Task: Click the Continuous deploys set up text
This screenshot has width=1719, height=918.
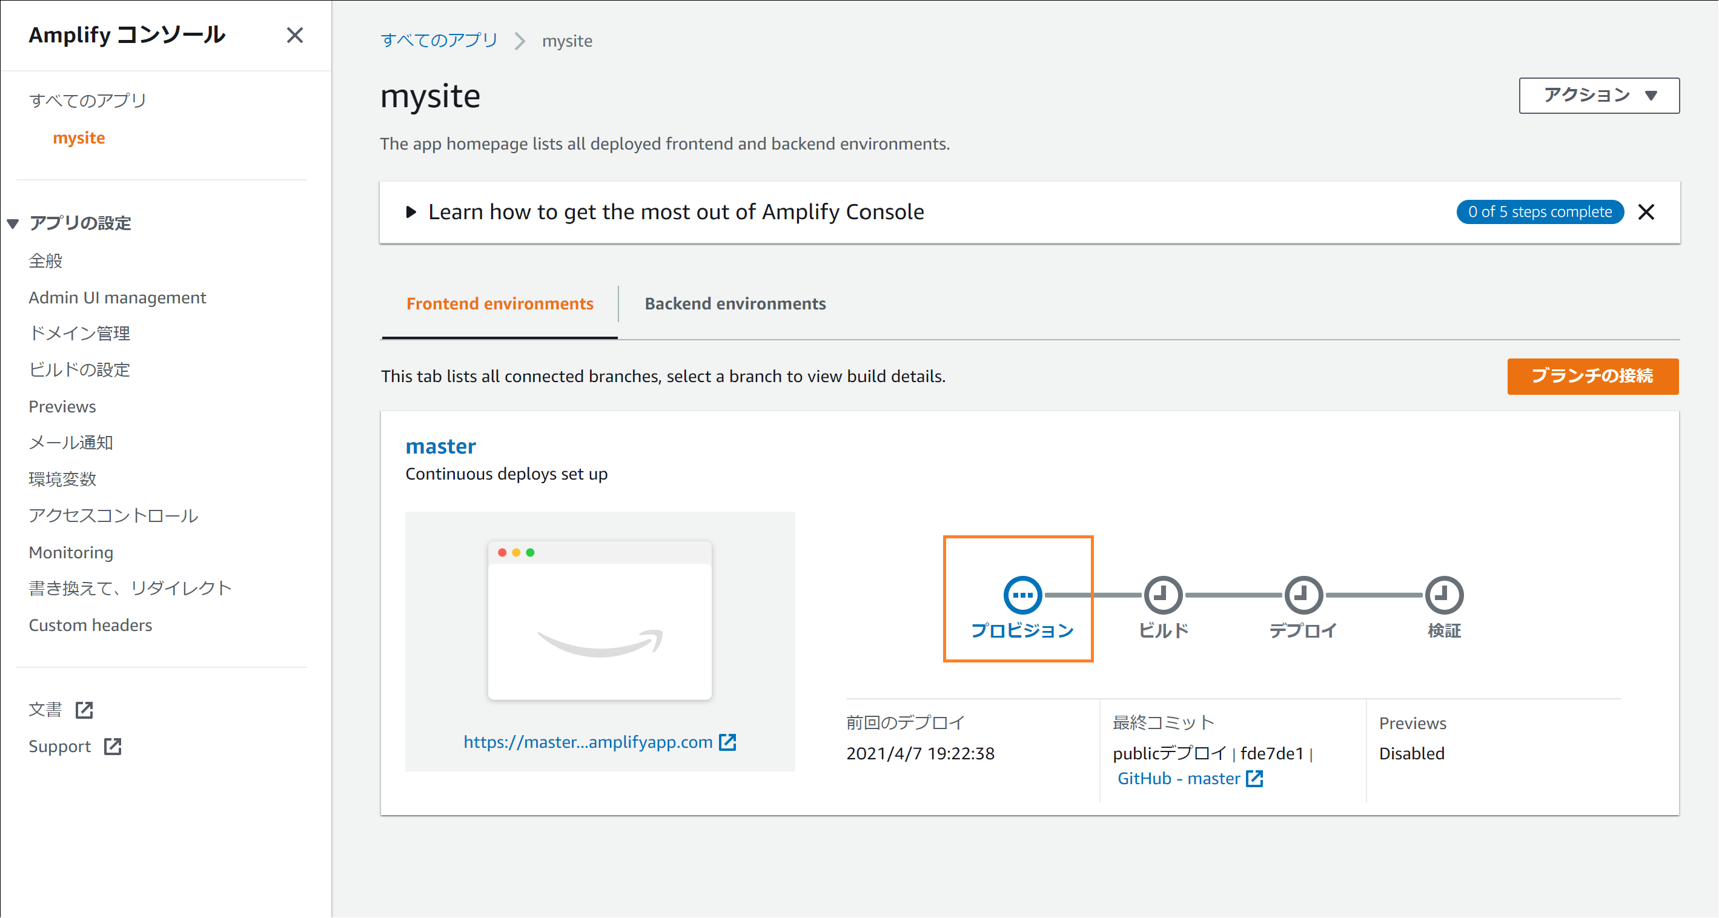Action: (x=506, y=474)
